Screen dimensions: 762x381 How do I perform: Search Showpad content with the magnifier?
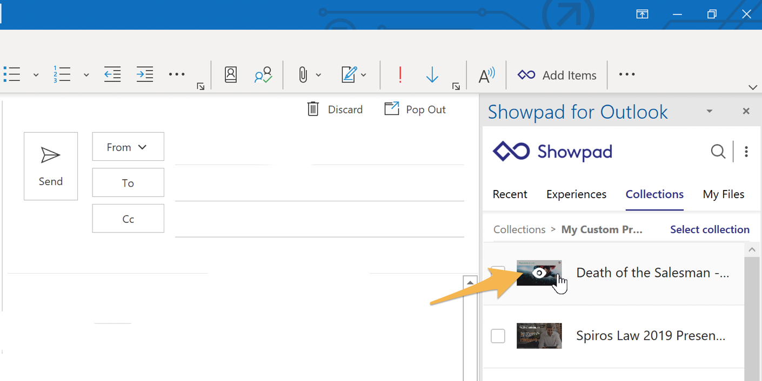tap(718, 152)
